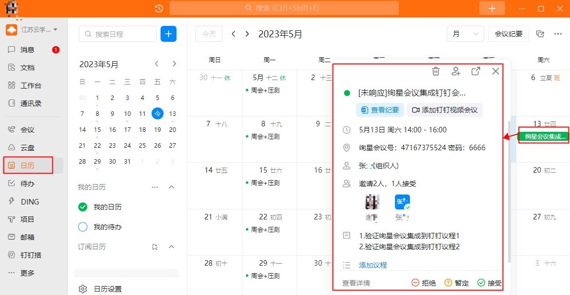The width and height of the screenshot is (570, 295).
Task: Select today's highlighted date in mini calendar
Action: (x=158, y=113)
